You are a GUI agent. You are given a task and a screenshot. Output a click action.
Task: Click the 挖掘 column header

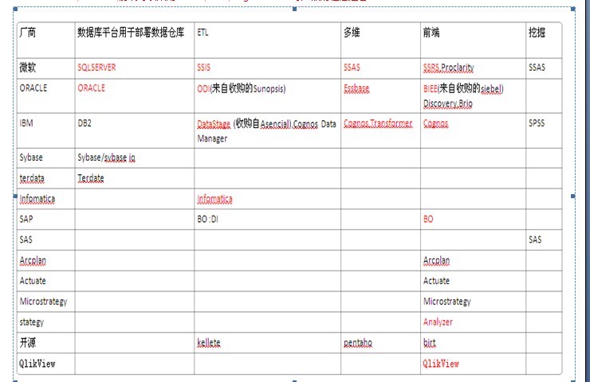pyautogui.click(x=544, y=41)
